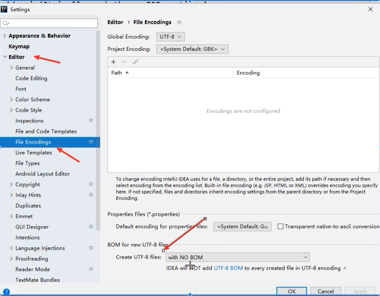Click the Add encoding plus icon
Viewport: 380px width, 296px height.
pyautogui.click(x=113, y=62)
